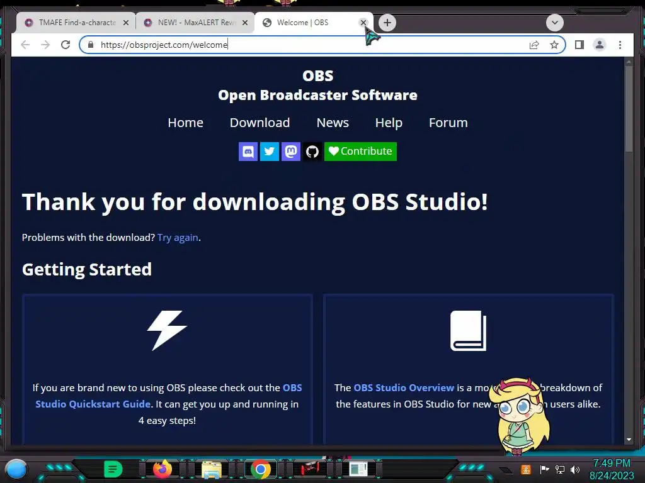Go back to previous page
Screen dimensions: 645x483
[x=25, y=45]
